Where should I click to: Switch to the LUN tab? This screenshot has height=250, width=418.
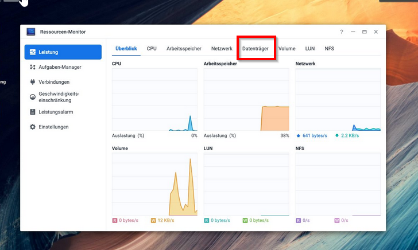[x=310, y=49]
